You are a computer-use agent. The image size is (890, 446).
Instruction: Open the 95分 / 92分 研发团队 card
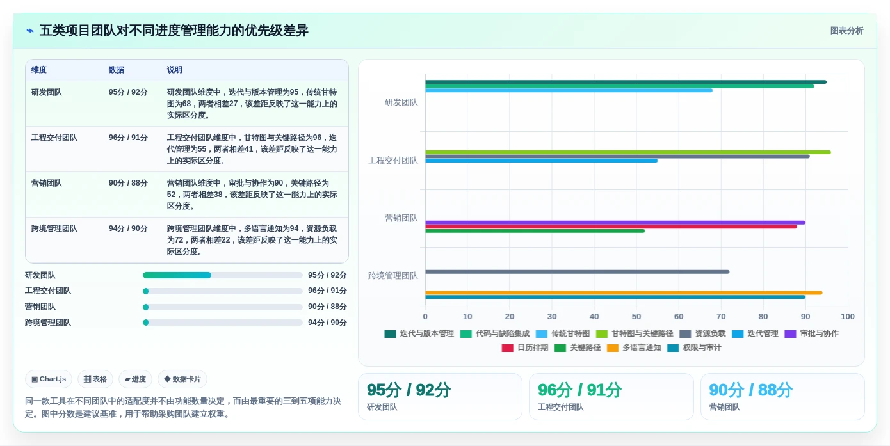pos(440,397)
